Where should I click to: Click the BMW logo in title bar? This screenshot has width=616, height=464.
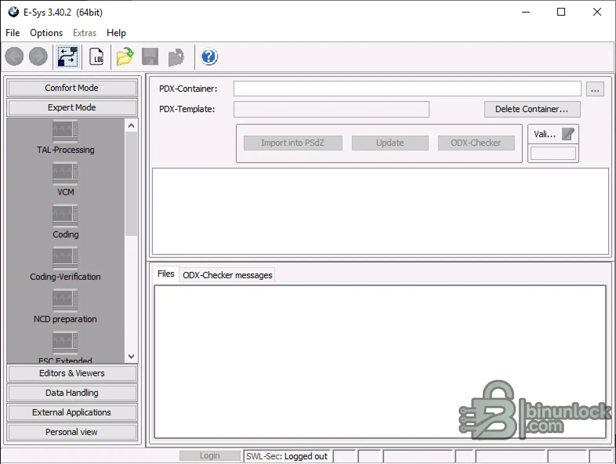pos(13,12)
